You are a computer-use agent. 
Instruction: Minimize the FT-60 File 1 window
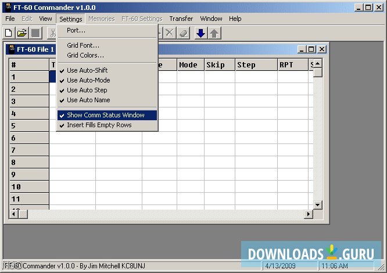[x=302, y=49]
